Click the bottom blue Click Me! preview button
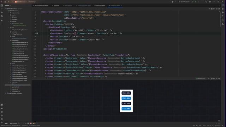This screenshot has width=226, height=127. point(126,109)
